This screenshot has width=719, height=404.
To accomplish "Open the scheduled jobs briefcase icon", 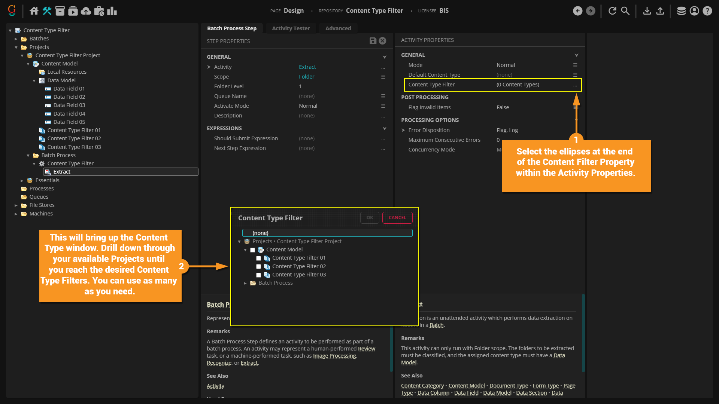I will (99, 11).
